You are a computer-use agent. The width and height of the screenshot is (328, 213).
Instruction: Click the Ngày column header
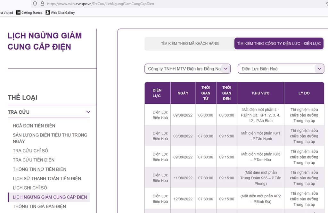click(183, 93)
